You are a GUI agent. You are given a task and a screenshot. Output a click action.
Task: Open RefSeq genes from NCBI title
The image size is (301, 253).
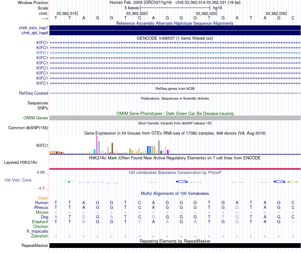click(175, 89)
